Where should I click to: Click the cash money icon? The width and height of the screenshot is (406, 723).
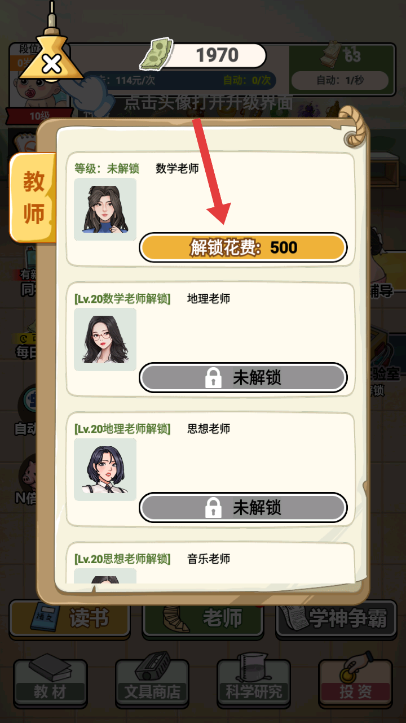click(156, 54)
